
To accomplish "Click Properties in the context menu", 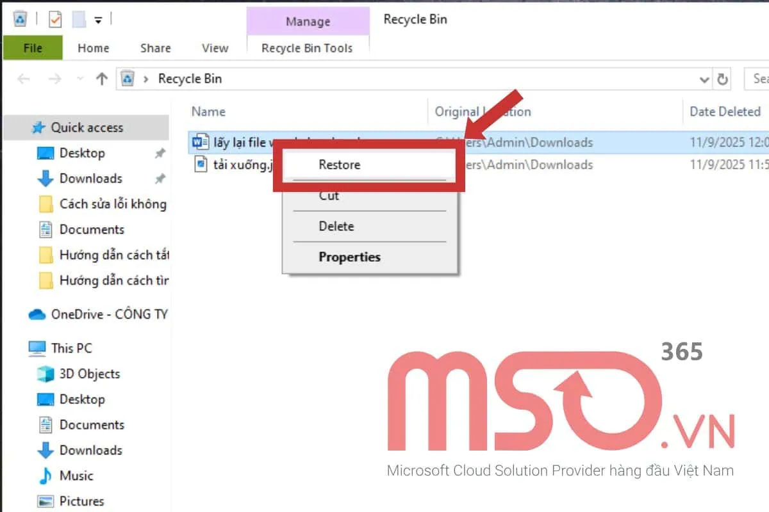I will click(x=349, y=257).
